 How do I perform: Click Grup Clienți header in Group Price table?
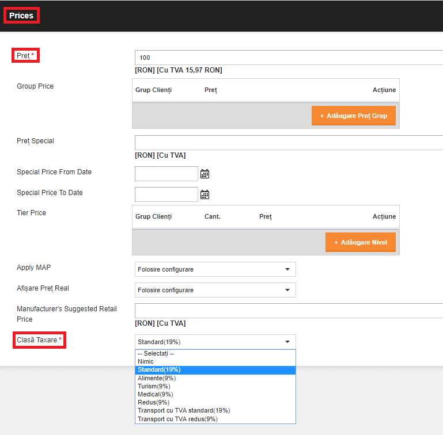click(x=153, y=90)
